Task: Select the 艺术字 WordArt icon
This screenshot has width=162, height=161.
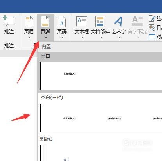Action: [119, 22]
